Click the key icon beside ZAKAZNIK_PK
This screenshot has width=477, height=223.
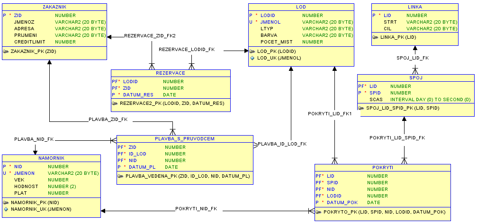[x=6, y=51]
